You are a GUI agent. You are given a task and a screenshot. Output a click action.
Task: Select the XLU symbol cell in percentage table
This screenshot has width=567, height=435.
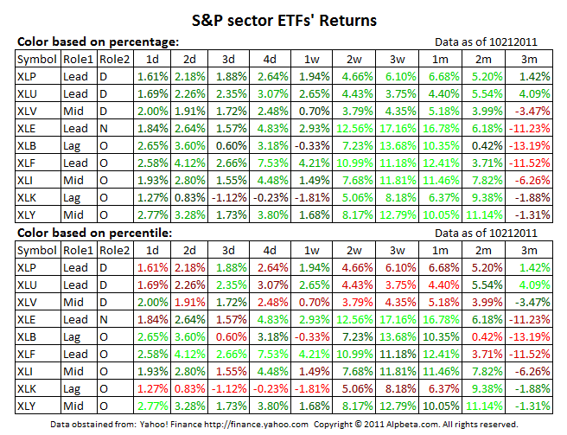click(x=29, y=93)
